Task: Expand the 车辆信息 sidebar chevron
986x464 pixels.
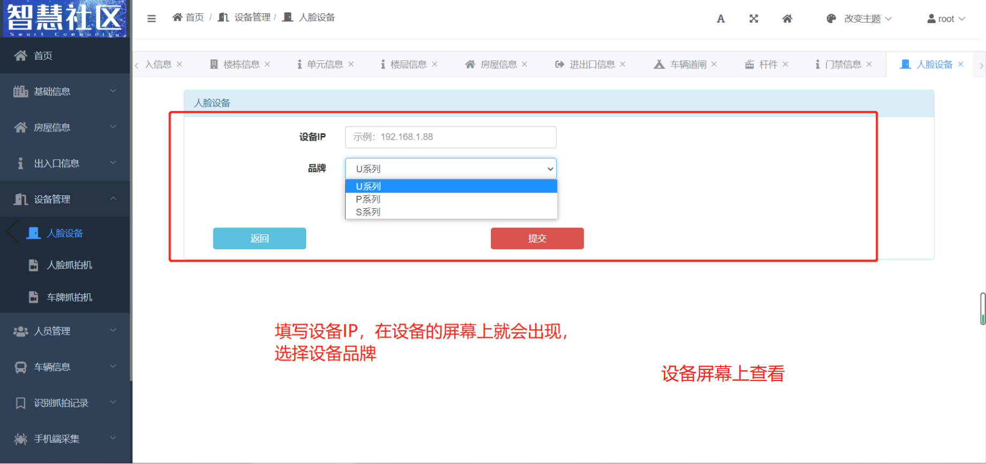Action: point(113,367)
